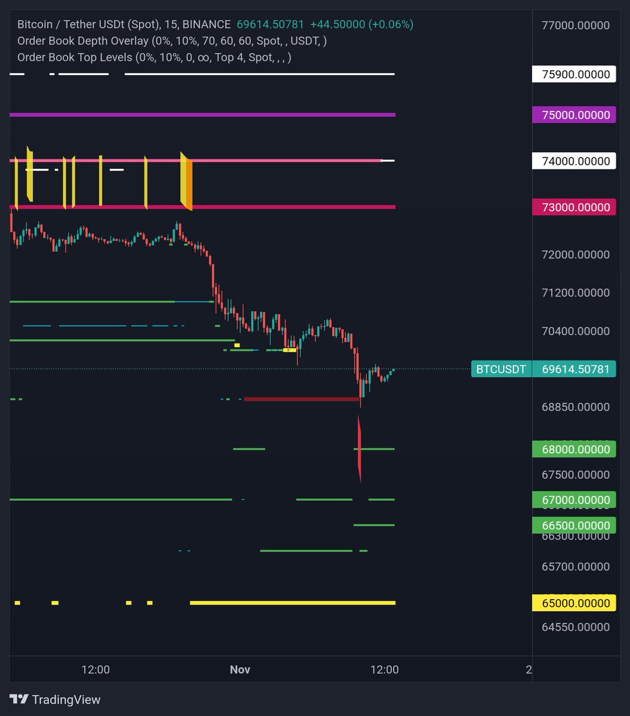Click the 68850.00000 axis value
The width and height of the screenshot is (630, 716).
[576, 407]
